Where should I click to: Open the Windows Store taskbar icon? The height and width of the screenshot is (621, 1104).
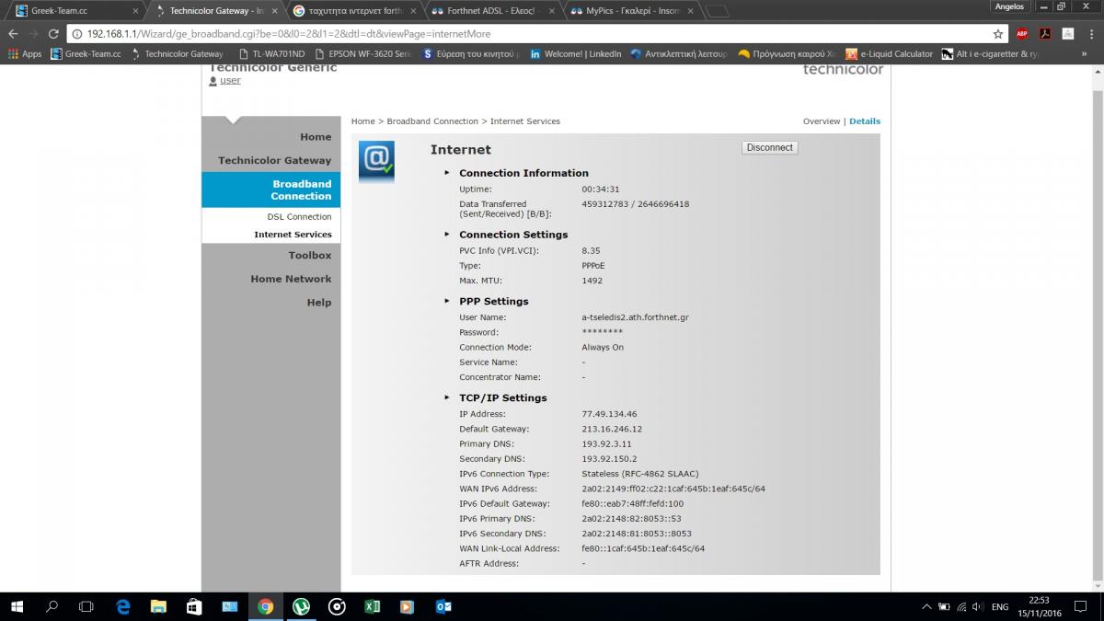point(194,606)
